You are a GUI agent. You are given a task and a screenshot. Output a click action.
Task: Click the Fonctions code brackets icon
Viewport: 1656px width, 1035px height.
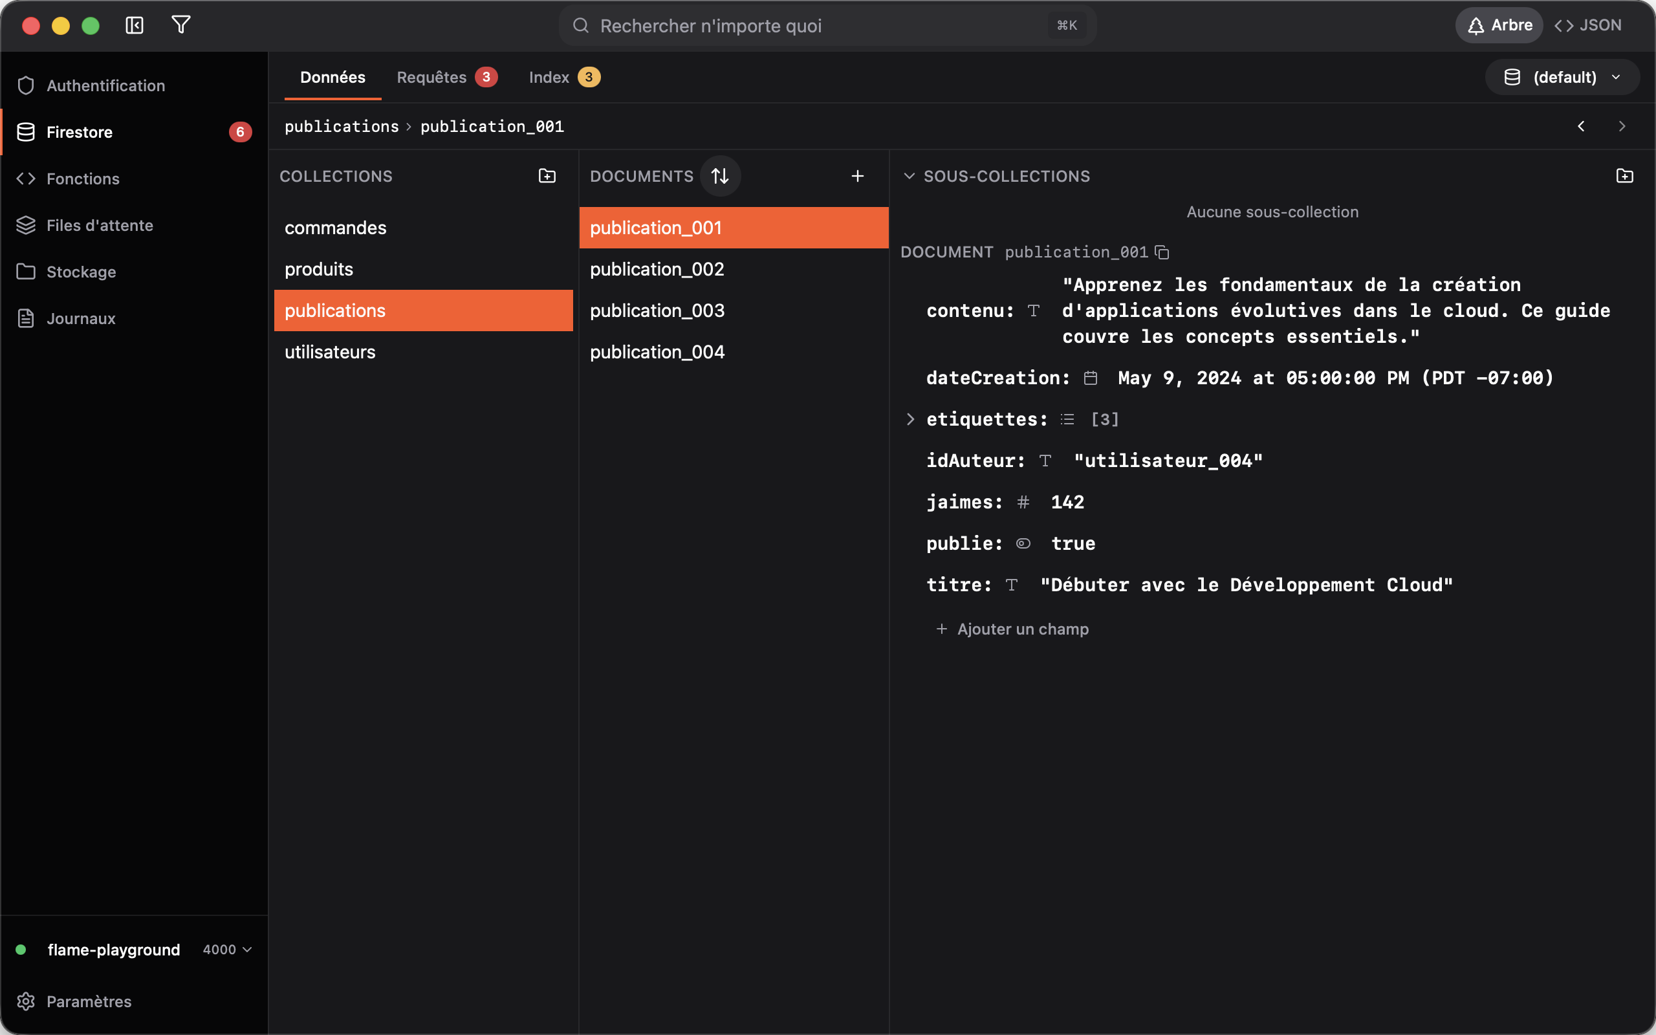26,179
